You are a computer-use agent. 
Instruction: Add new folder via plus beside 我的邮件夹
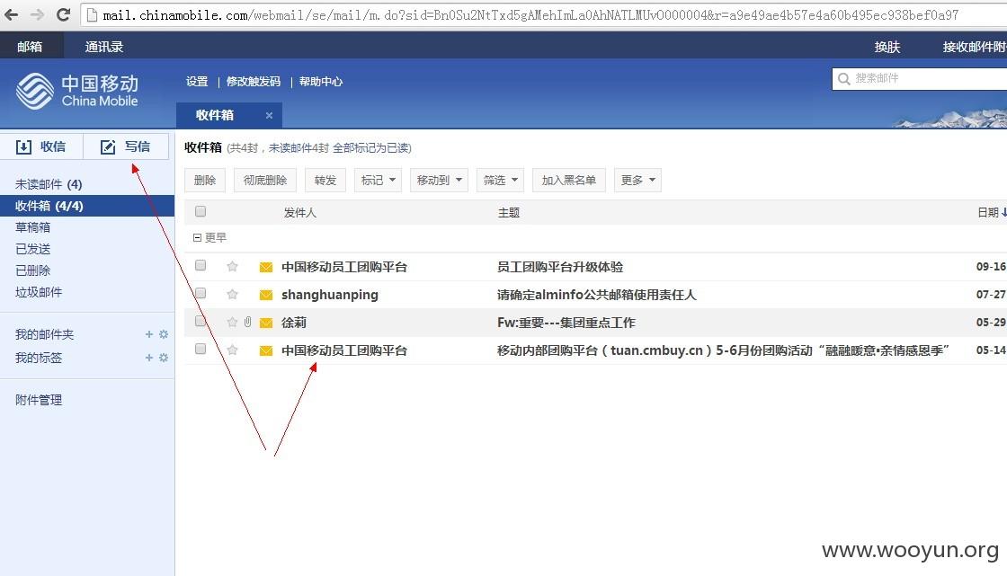[x=149, y=334]
